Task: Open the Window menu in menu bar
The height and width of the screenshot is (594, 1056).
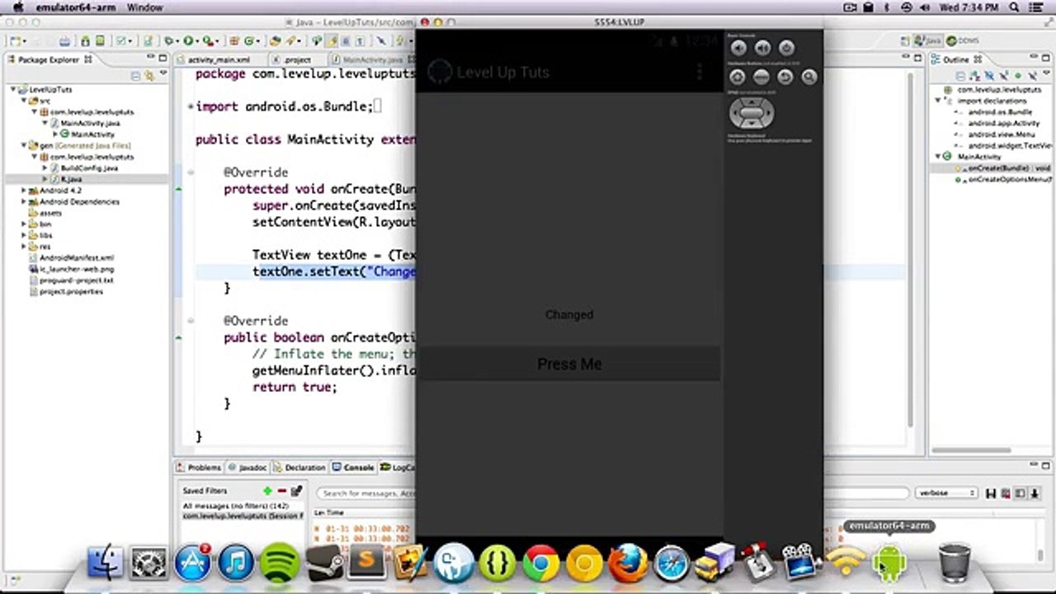Action: pyautogui.click(x=145, y=7)
